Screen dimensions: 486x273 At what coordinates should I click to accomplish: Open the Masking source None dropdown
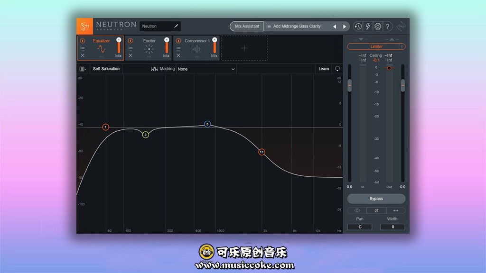[x=206, y=69]
